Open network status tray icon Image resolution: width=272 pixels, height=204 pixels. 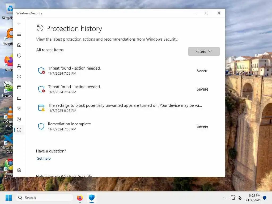(x=233, y=198)
